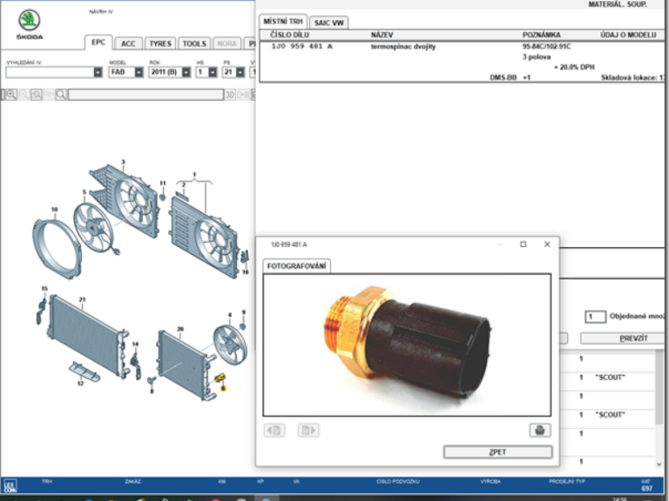Click the LexCom logo in the status bar

tap(10, 487)
